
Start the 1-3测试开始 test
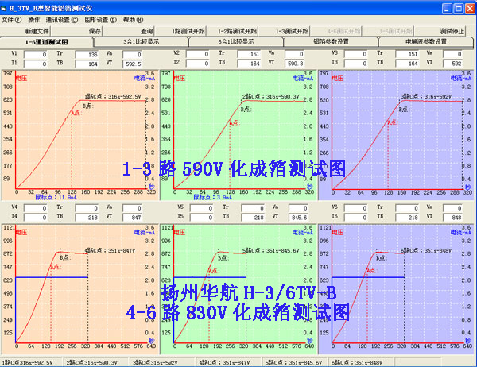point(284,31)
